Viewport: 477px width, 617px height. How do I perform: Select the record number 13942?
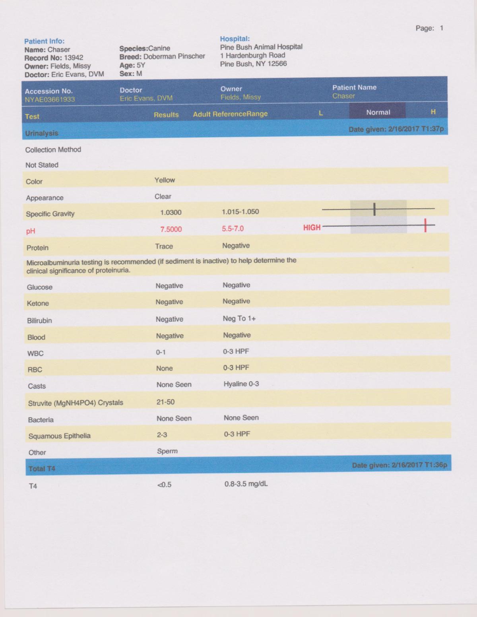click(x=74, y=58)
